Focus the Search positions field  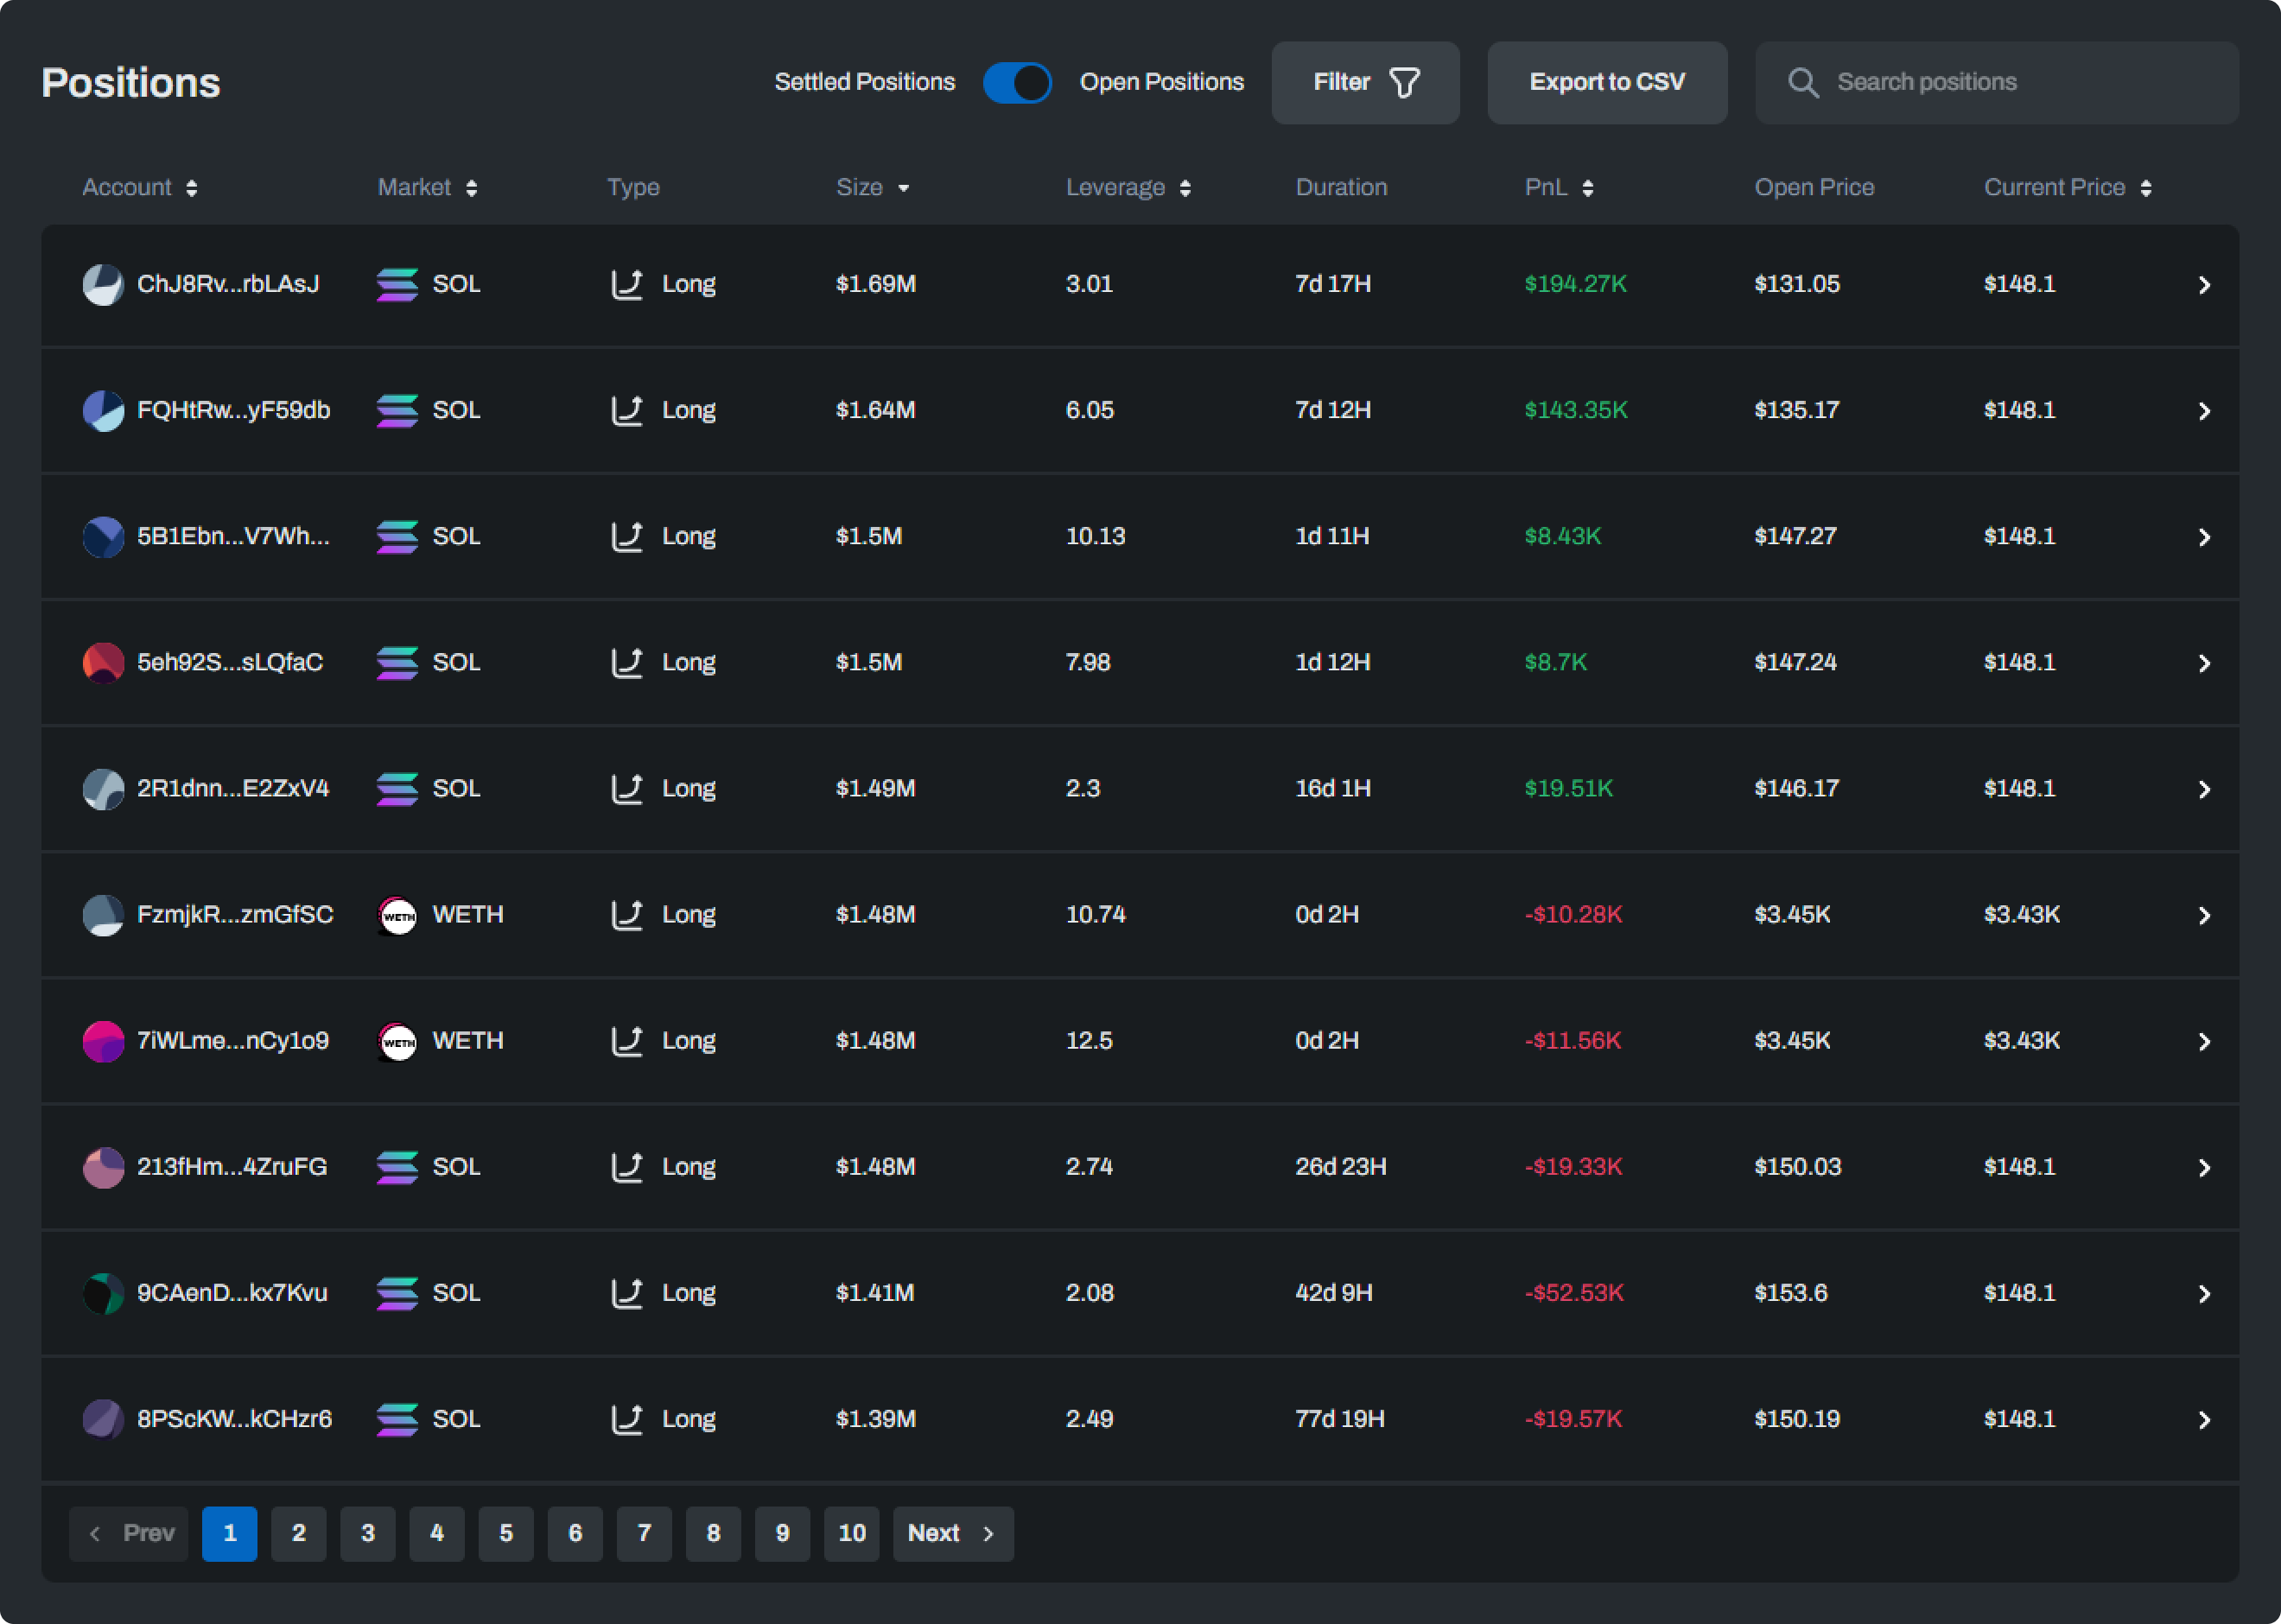click(1997, 82)
